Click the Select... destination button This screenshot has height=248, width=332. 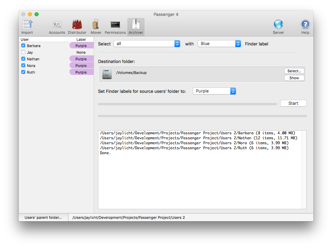[x=294, y=71]
